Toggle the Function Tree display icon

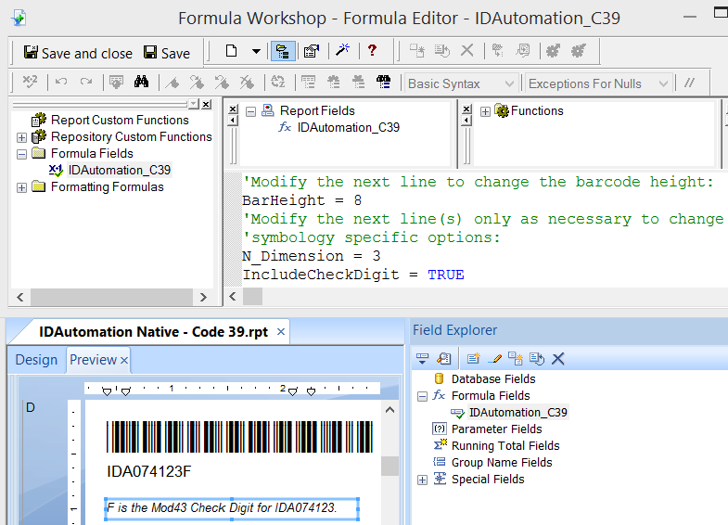click(x=333, y=83)
